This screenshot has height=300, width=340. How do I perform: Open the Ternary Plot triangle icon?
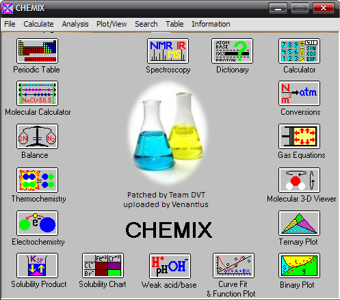point(299,223)
